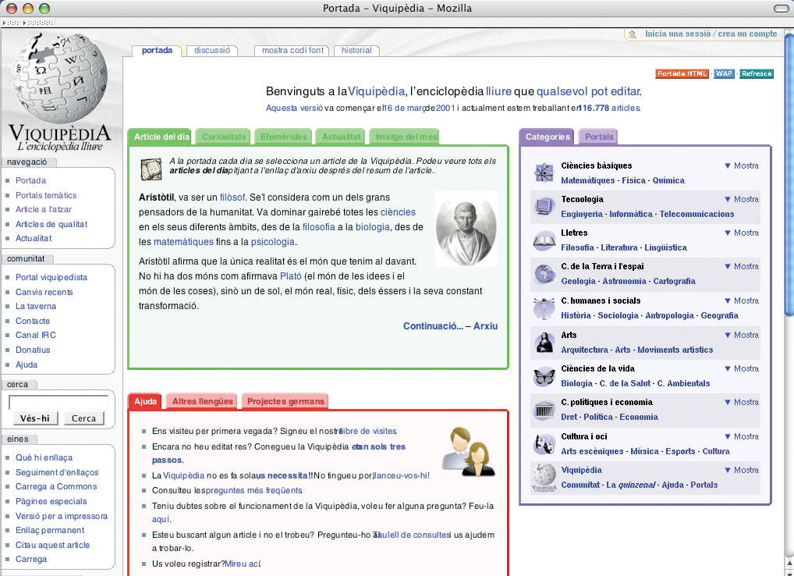Switch to the Curiositats tab
Image resolution: width=794 pixels, height=576 pixels.
(224, 137)
